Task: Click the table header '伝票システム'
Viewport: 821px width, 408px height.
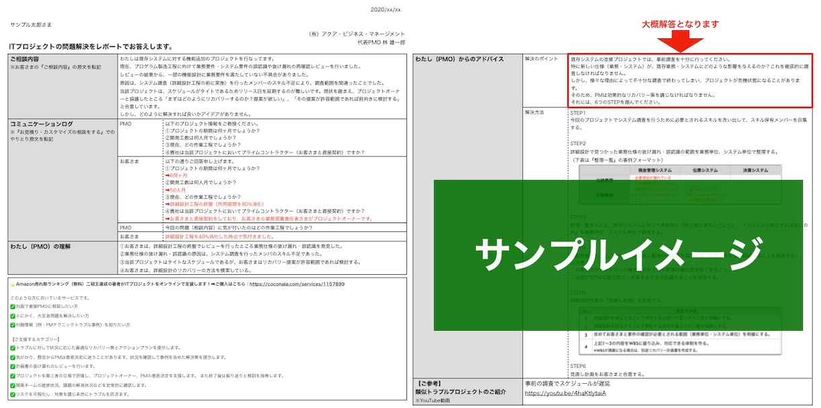Action: tap(705, 171)
